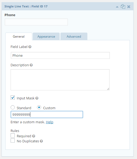
Task: Open the Description help tooltip icon
Action: point(31,65)
